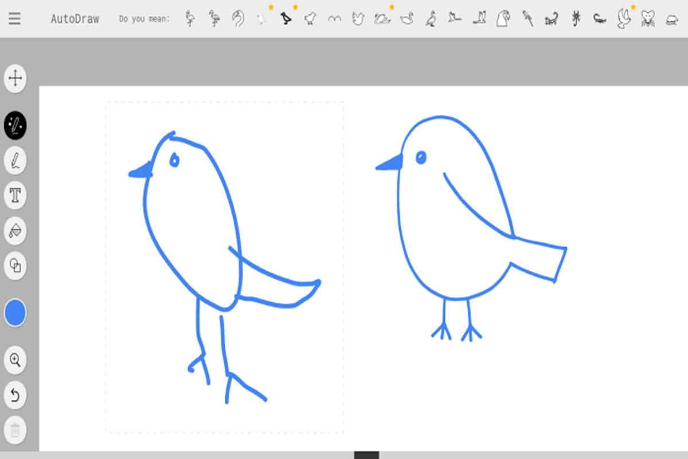Select the freehand Draw pencil tool
The image size is (688, 459).
(15, 160)
